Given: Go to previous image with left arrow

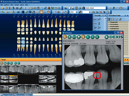Looking at the screenshot, I should tap(88, 37).
